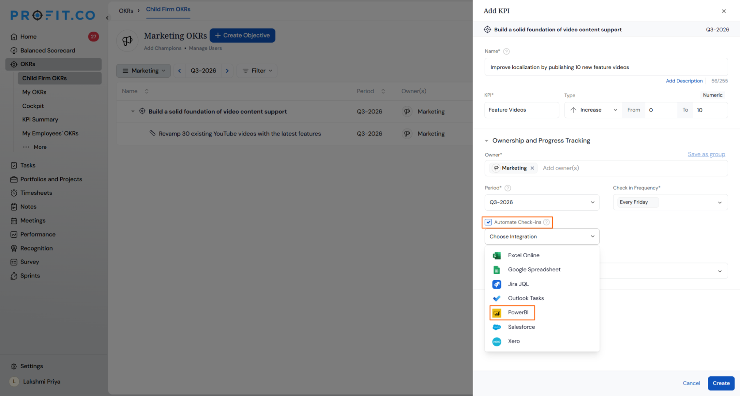Screen dimensions: 740x396
Task: Click the From start value field
Action: click(661, 110)
